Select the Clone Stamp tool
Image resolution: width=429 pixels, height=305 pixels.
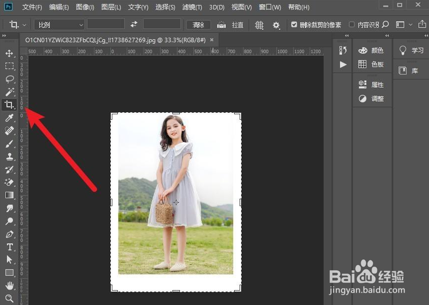[x=9, y=156]
